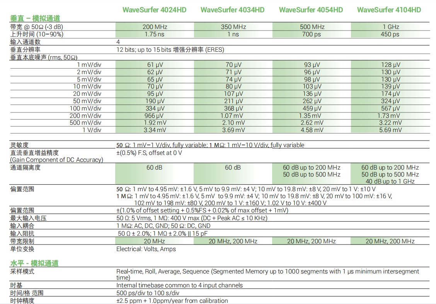The image size is (436, 304).
Task: Click the 500 mV/div row label
Action: 85,122
